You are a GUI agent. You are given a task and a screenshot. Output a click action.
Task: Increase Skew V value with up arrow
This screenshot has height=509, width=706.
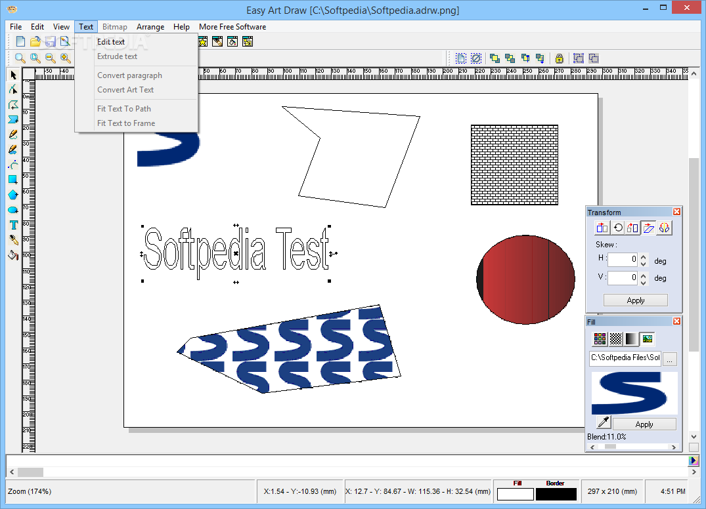pyautogui.click(x=644, y=275)
